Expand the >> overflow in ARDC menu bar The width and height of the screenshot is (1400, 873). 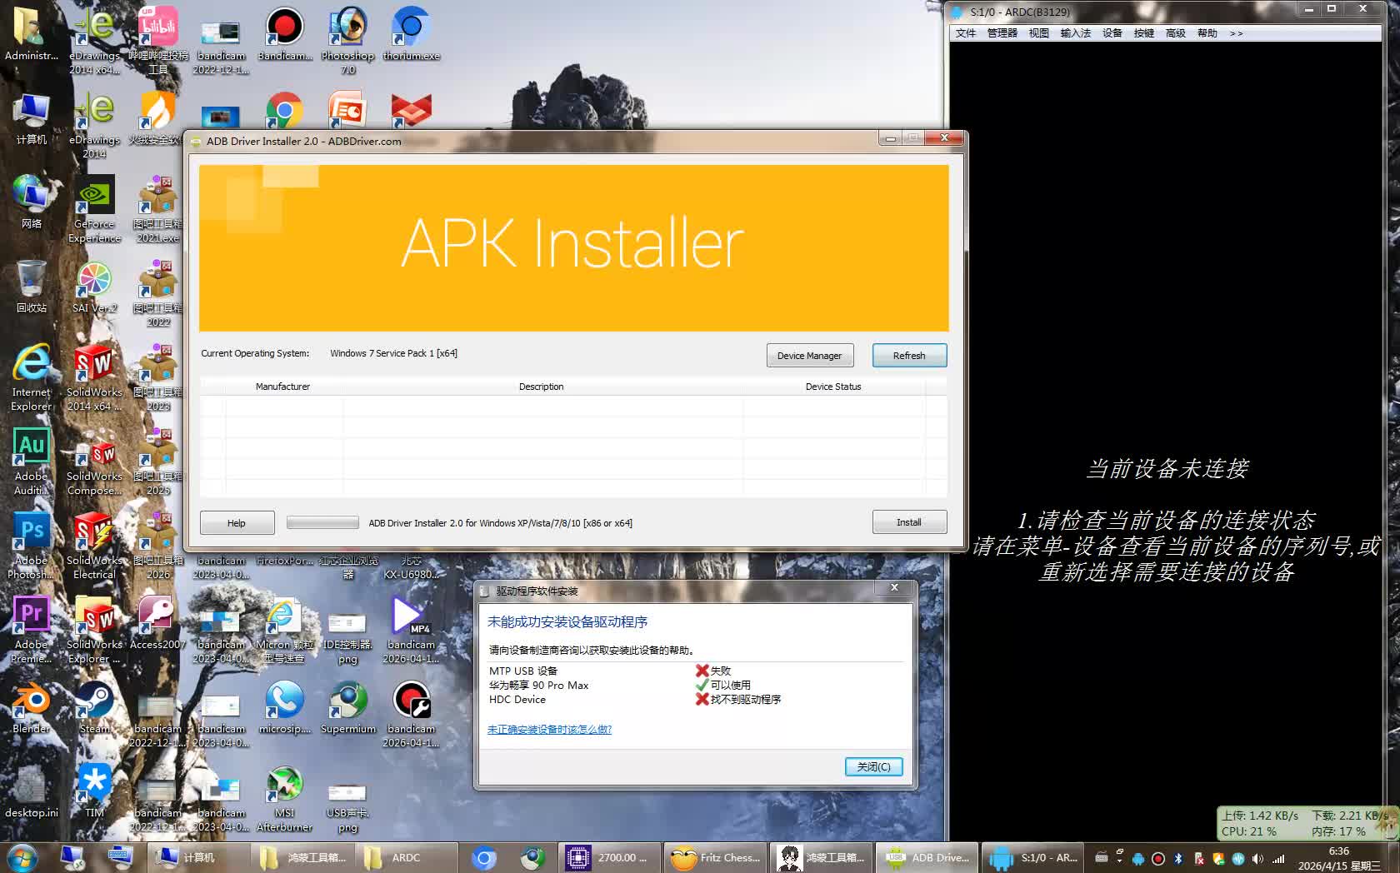pos(1236,33)
